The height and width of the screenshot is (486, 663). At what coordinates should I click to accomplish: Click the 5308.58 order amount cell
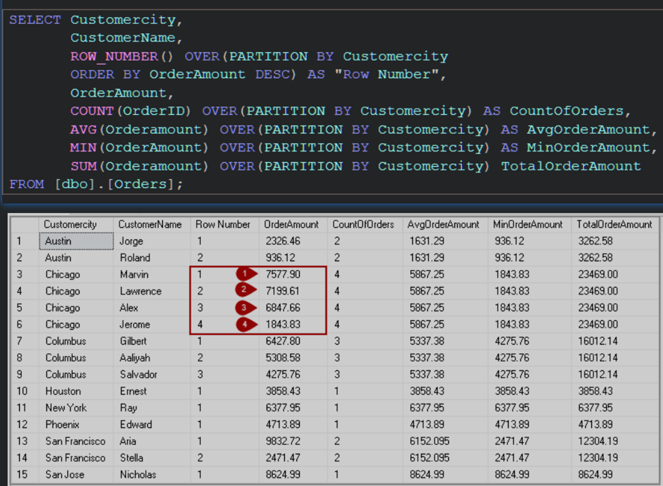(293, 358)
